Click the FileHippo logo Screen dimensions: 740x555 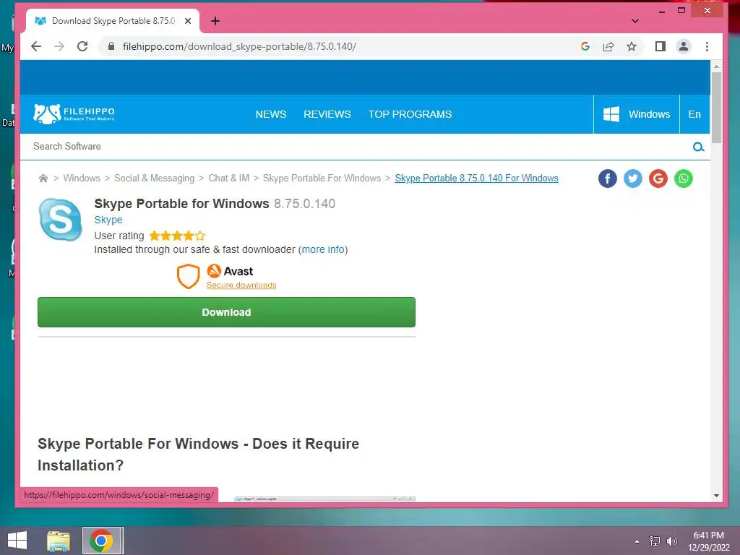point(74,113)
